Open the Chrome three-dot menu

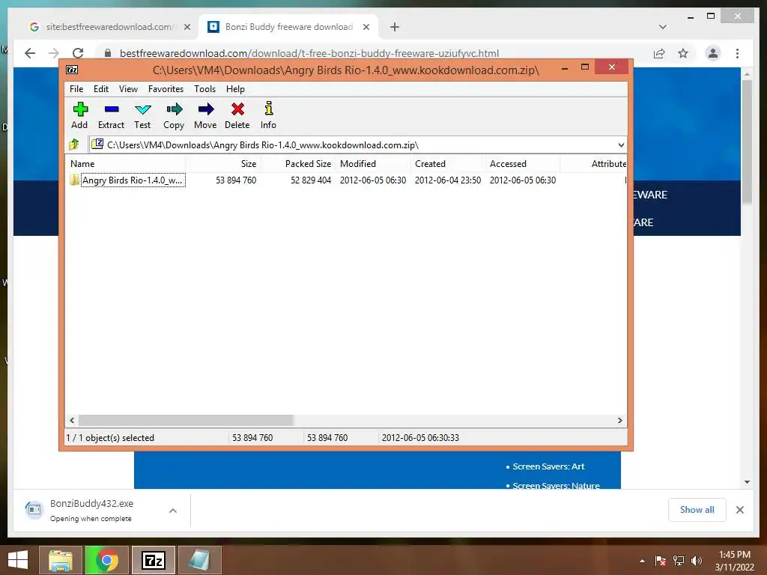pos(737,53)
